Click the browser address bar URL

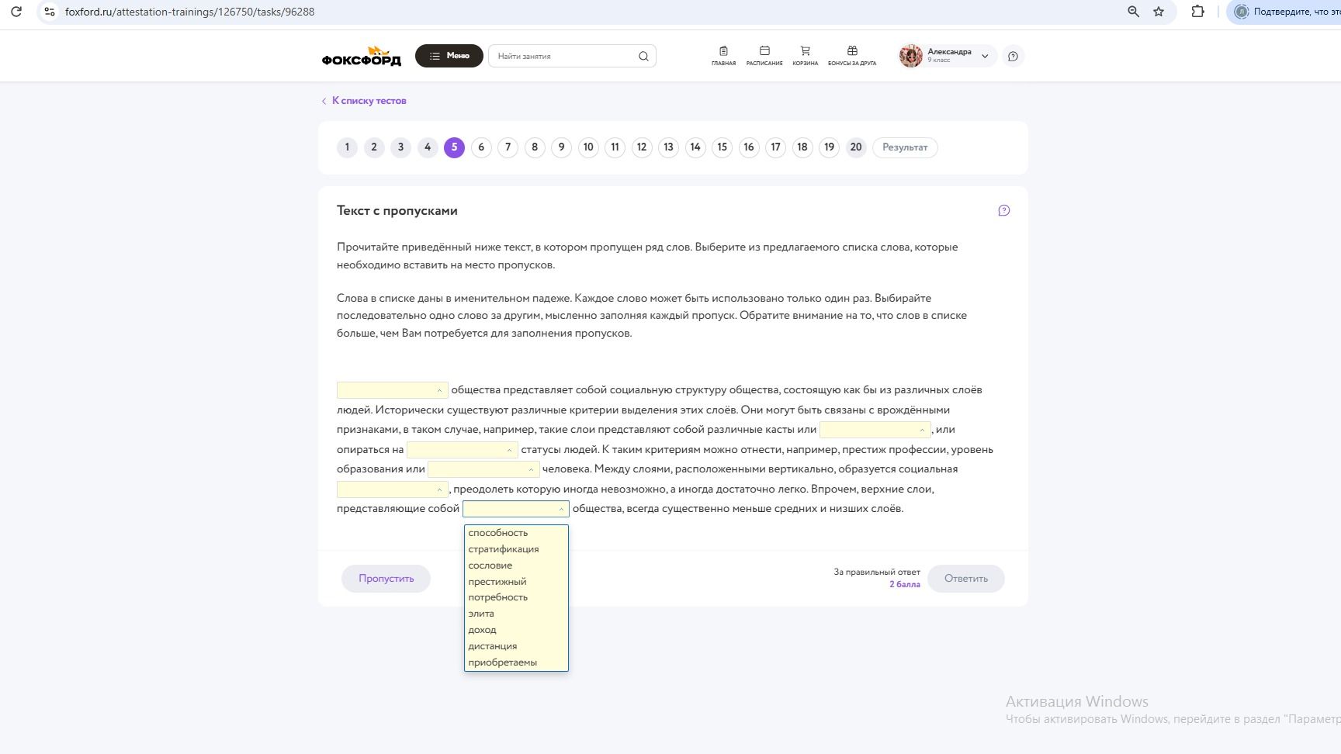point(190,12)
